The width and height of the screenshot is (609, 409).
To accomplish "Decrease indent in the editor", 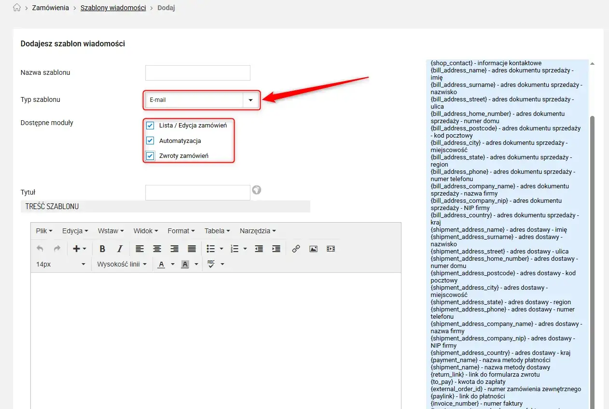I will (x=259, y=249).
